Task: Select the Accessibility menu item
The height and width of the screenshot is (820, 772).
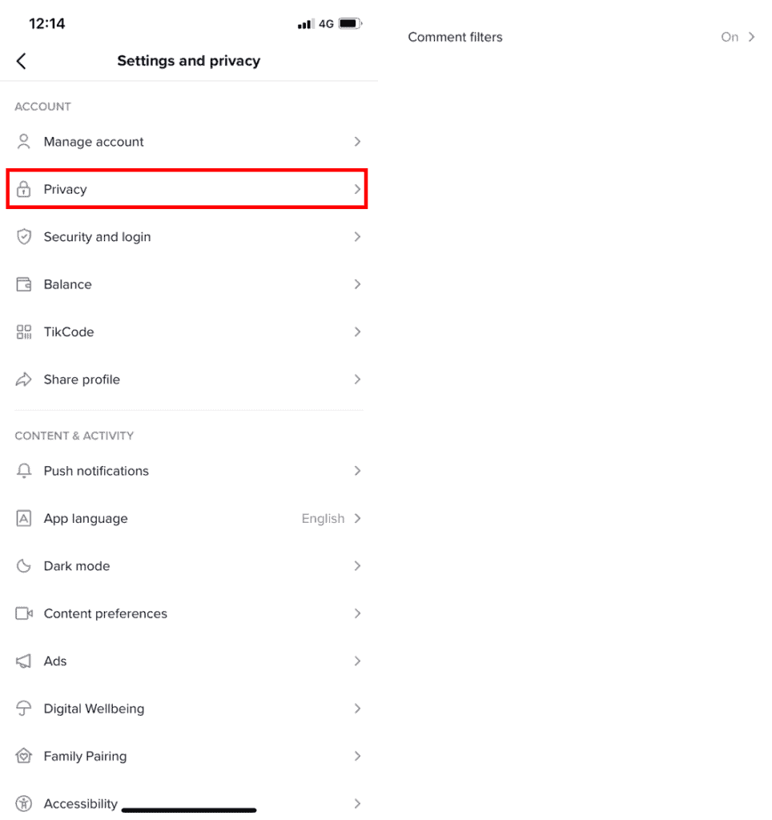Action: (x=189, y=802)
